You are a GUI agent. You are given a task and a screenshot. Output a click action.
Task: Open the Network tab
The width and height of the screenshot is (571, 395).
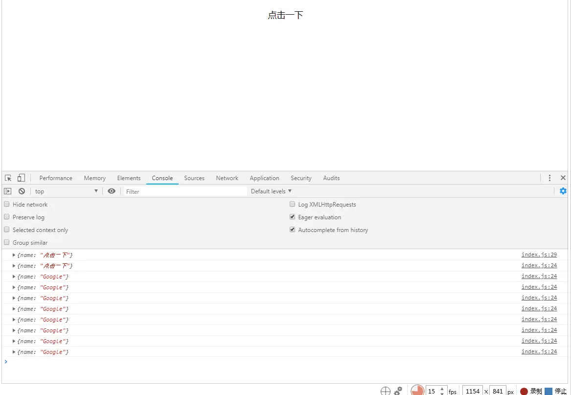227,178
